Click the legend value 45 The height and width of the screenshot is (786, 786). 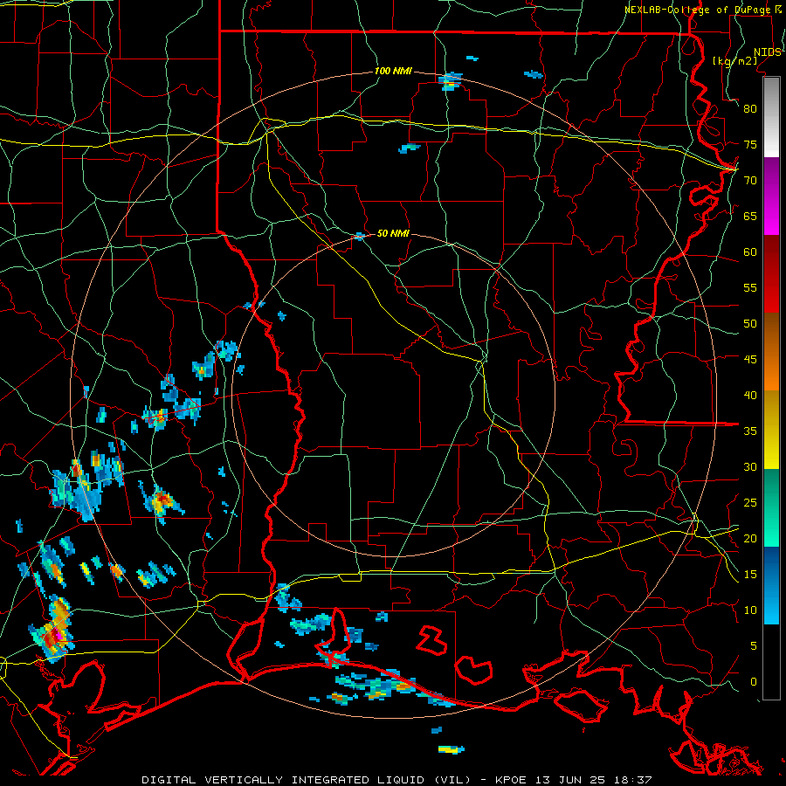pyautogui.click(x=750, y=360)
